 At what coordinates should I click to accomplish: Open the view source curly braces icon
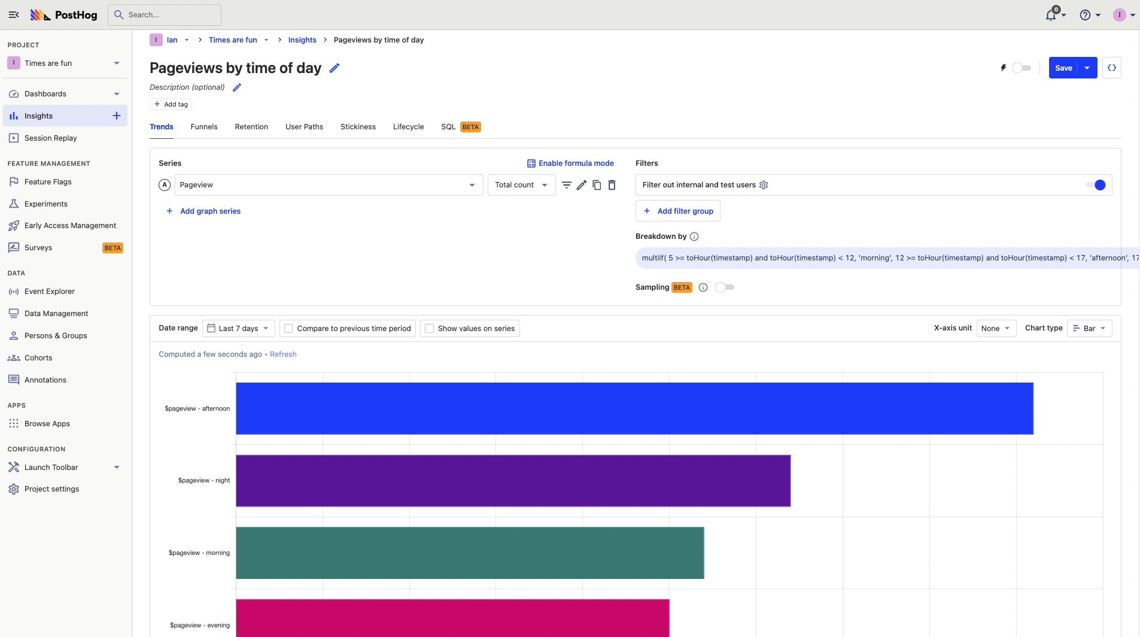[1111, 68]
